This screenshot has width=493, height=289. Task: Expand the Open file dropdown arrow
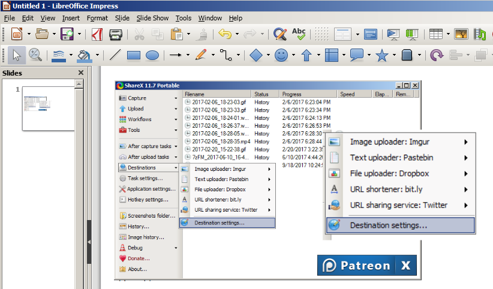tap(54, 34)
